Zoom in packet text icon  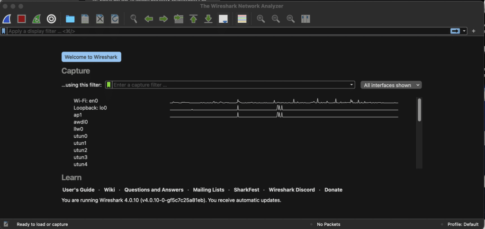click(x=261, y=19)
